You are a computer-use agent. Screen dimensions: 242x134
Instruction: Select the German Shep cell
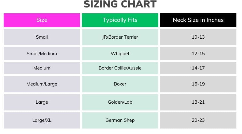(120, 120)
